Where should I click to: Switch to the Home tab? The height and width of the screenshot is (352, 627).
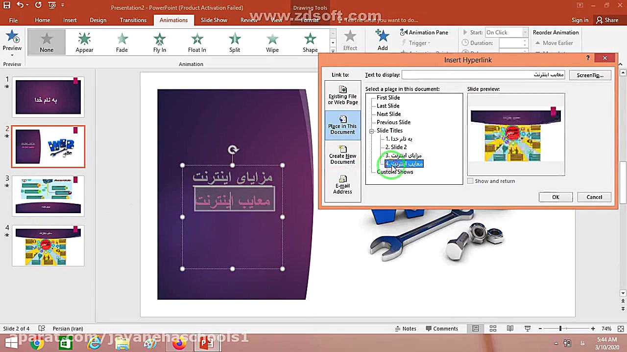[x=42, y=20]
